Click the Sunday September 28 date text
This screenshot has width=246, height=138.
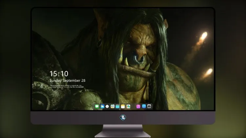68,80
